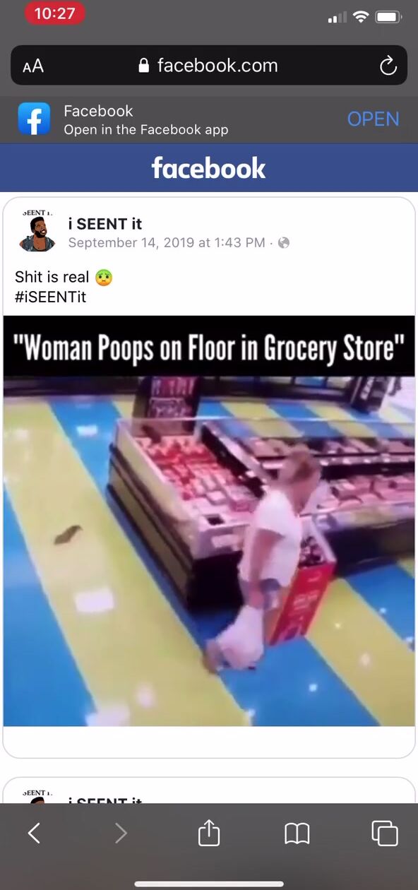The width and height of the screenshot is (418, 890).
Task: Tap Safari forward arrow
Action: pyautogui.click(x=121, y=834)
